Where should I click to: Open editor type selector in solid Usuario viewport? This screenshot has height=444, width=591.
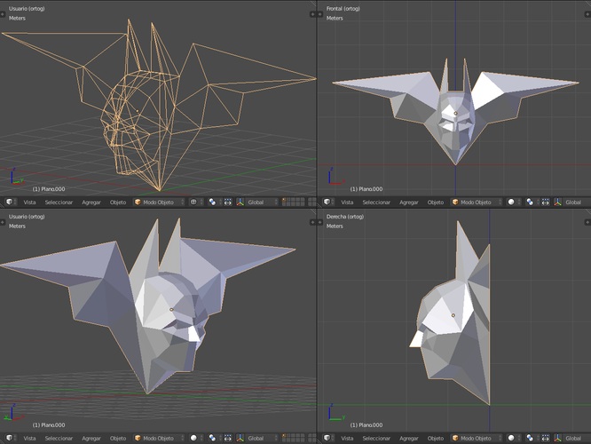point(11,438)
